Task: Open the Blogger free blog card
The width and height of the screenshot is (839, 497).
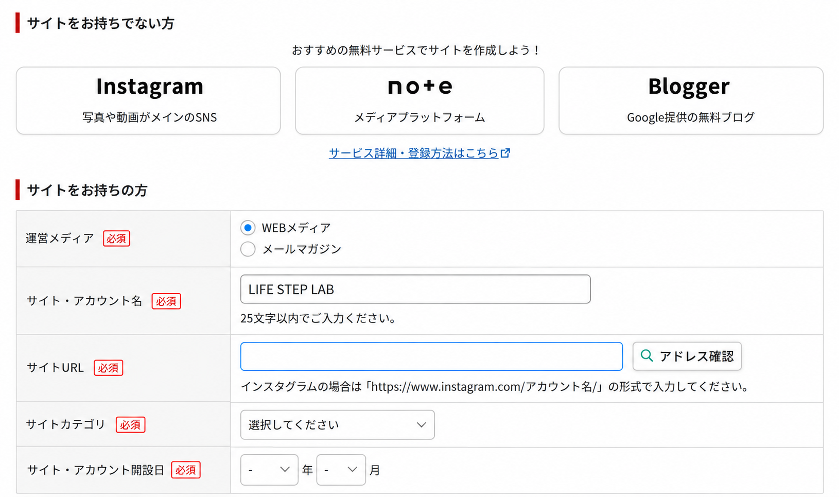Action: pos(691,100)
